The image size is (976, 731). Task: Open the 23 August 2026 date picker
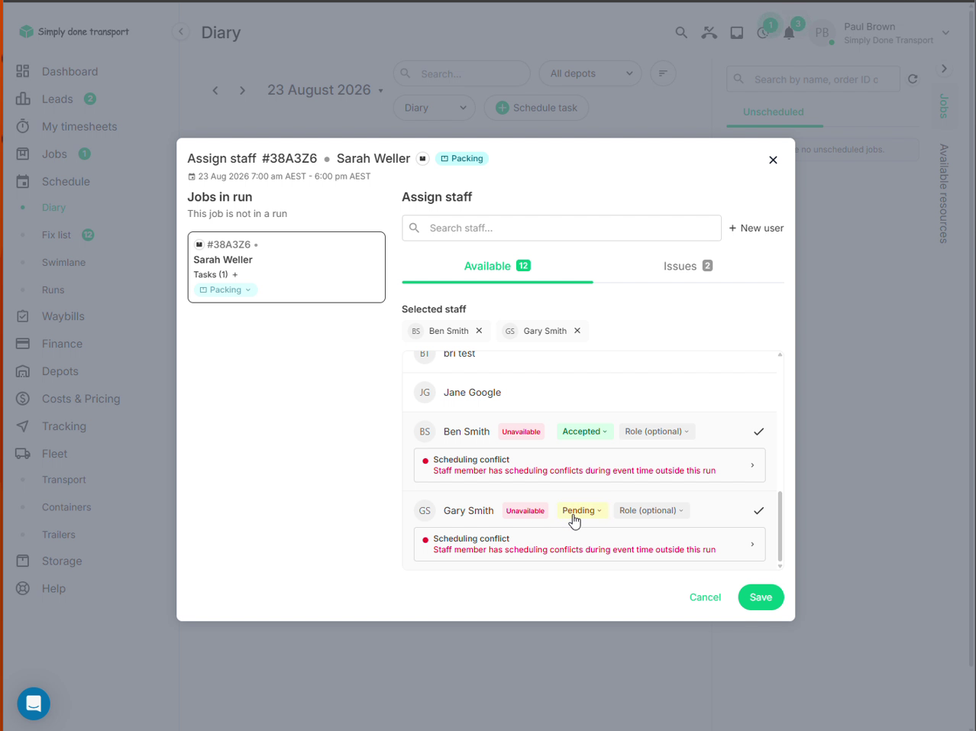coord(325,90)
